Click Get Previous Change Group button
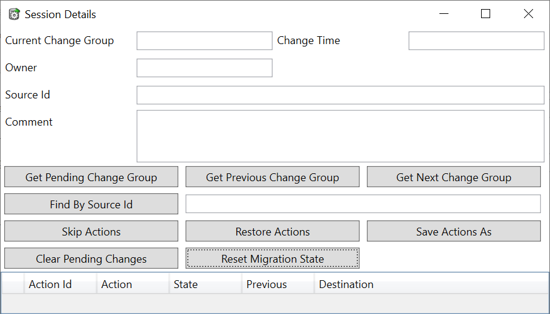The width and height of the screenshot is (550, 314). (273, 177)
